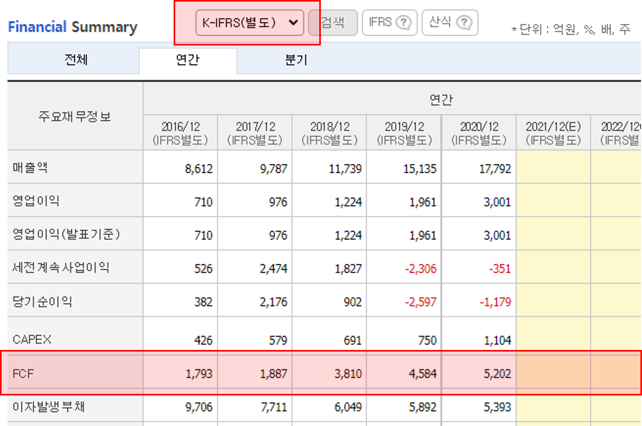Select the 연간 annual tab

188,59
